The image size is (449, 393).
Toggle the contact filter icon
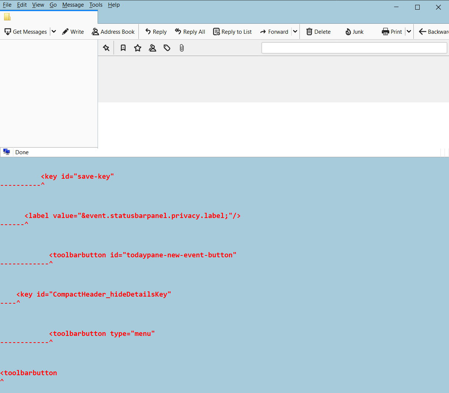pyautogui.click(x=153, y=48)
